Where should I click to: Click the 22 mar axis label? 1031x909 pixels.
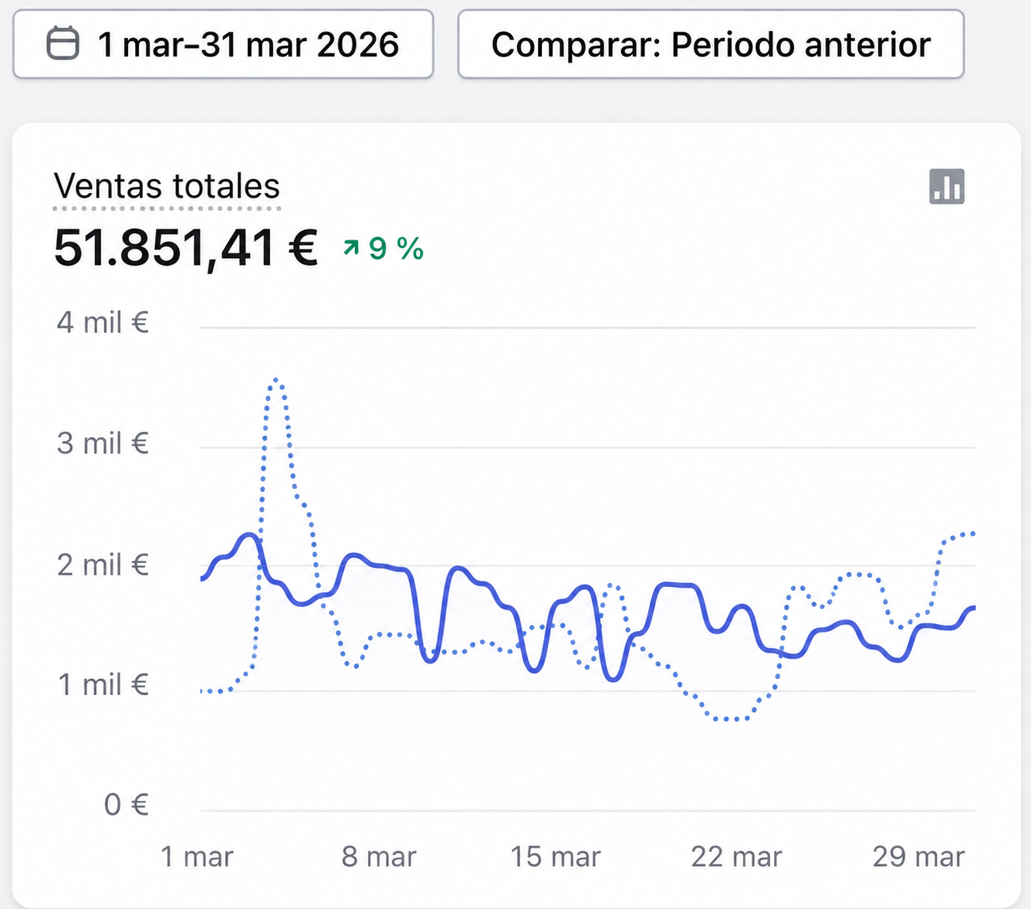(736, 856)
